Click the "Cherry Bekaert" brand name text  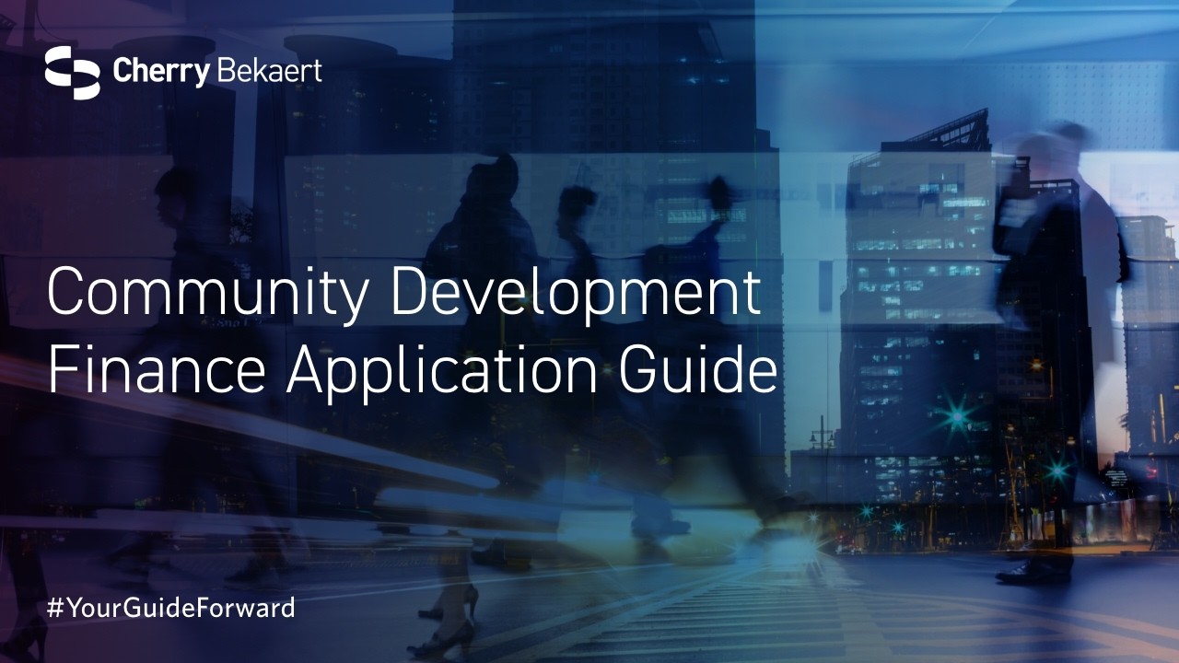click(217, 72)
